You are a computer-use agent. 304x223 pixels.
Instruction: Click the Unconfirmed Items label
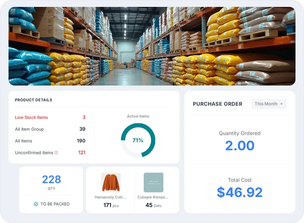tap(34, 153)
